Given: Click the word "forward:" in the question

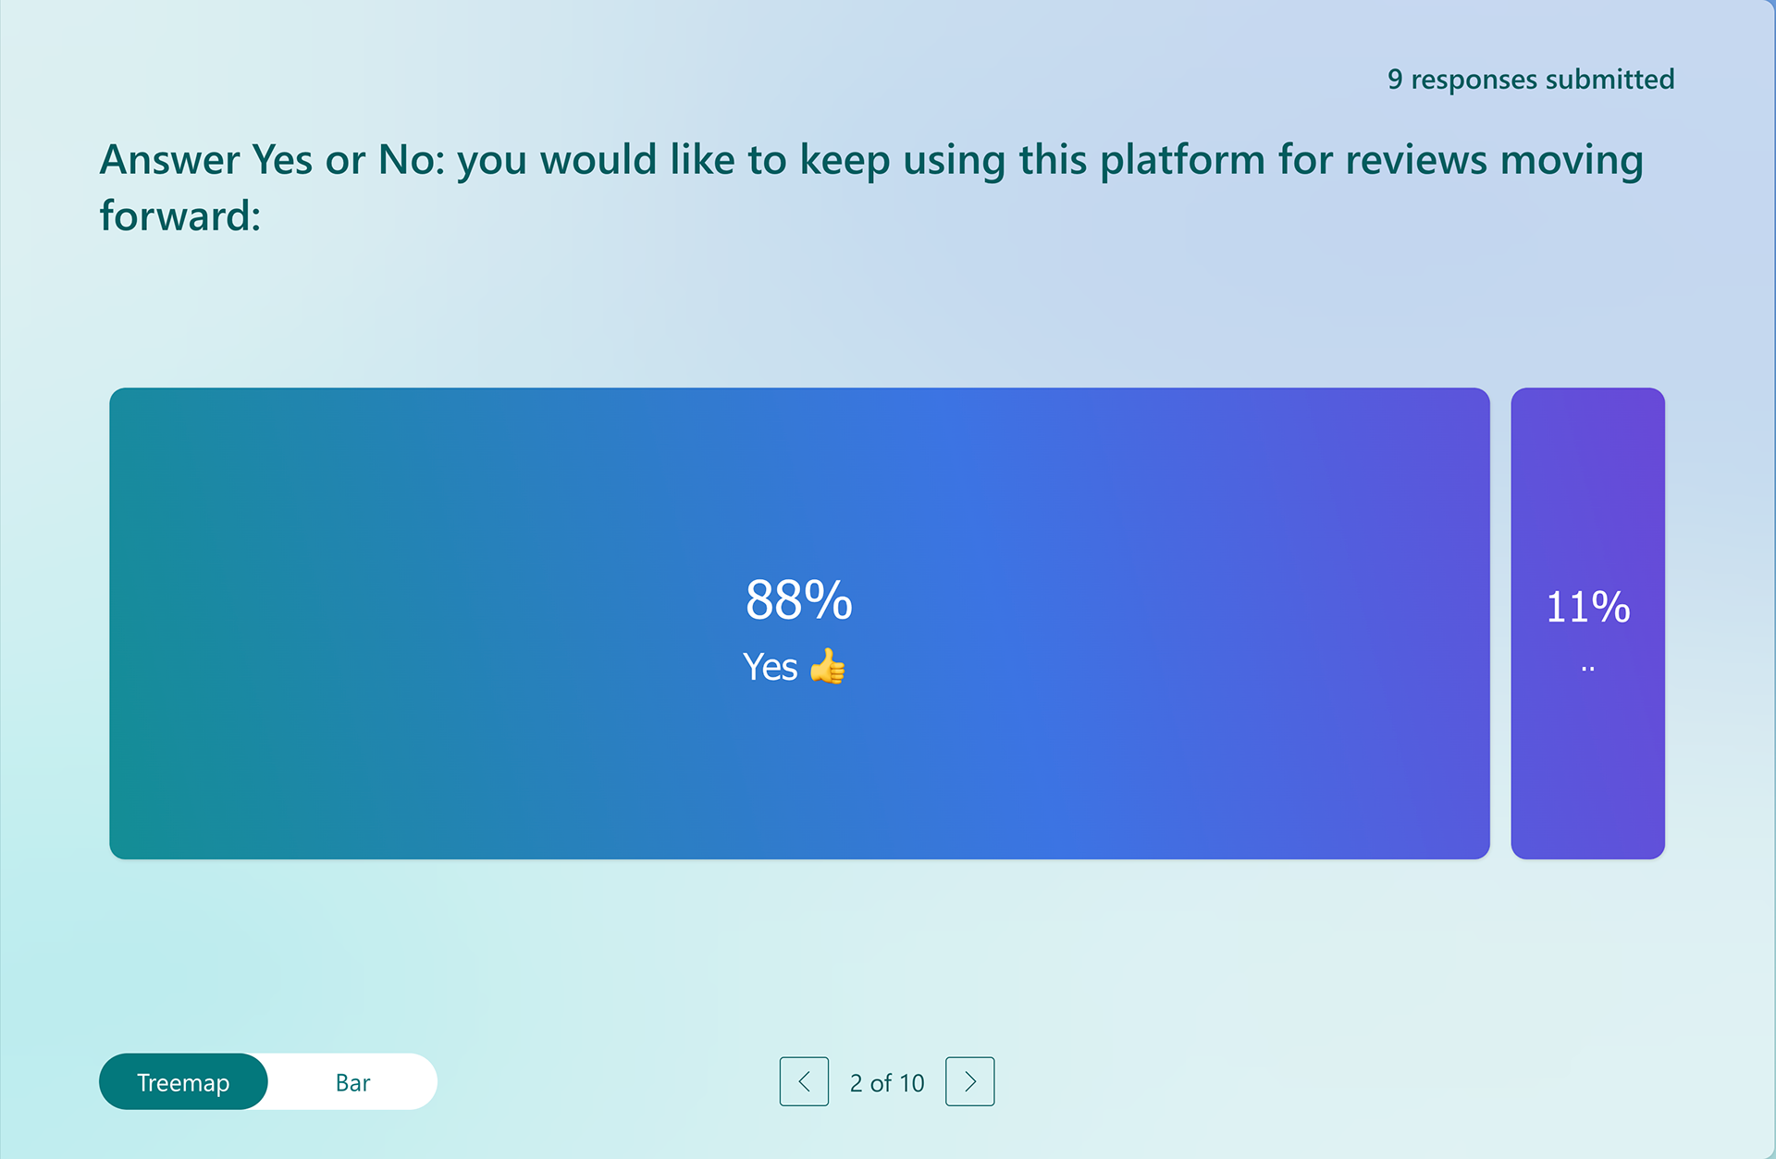Looking at the screenshot, I should click(180, 216).
